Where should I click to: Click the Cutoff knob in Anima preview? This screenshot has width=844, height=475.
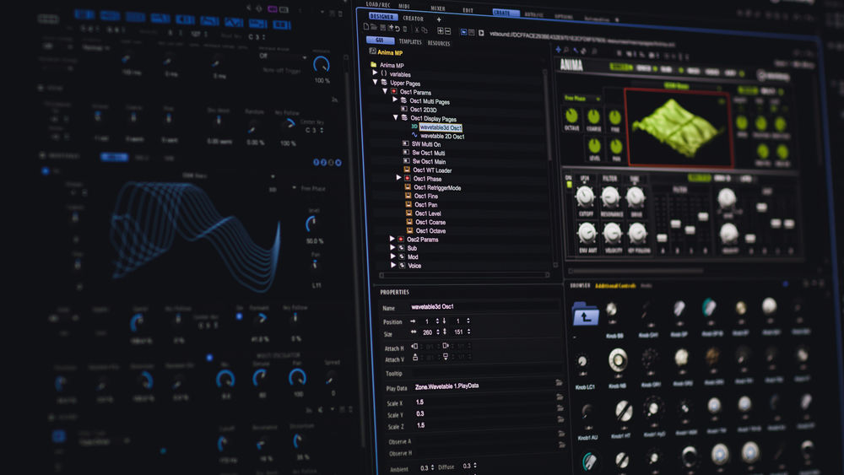[x=585, y=197]
